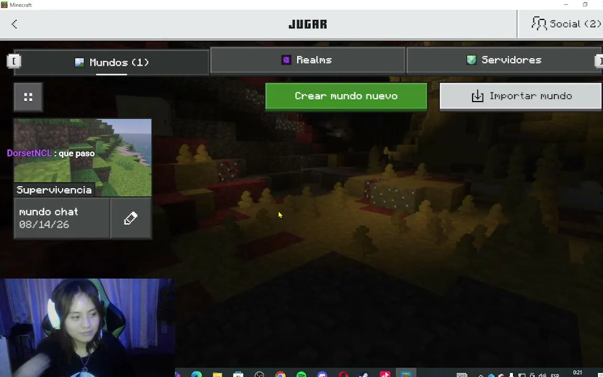Open Opera browser in the taskbar
The image size is (603, 377).
click(x=343, y=374)
